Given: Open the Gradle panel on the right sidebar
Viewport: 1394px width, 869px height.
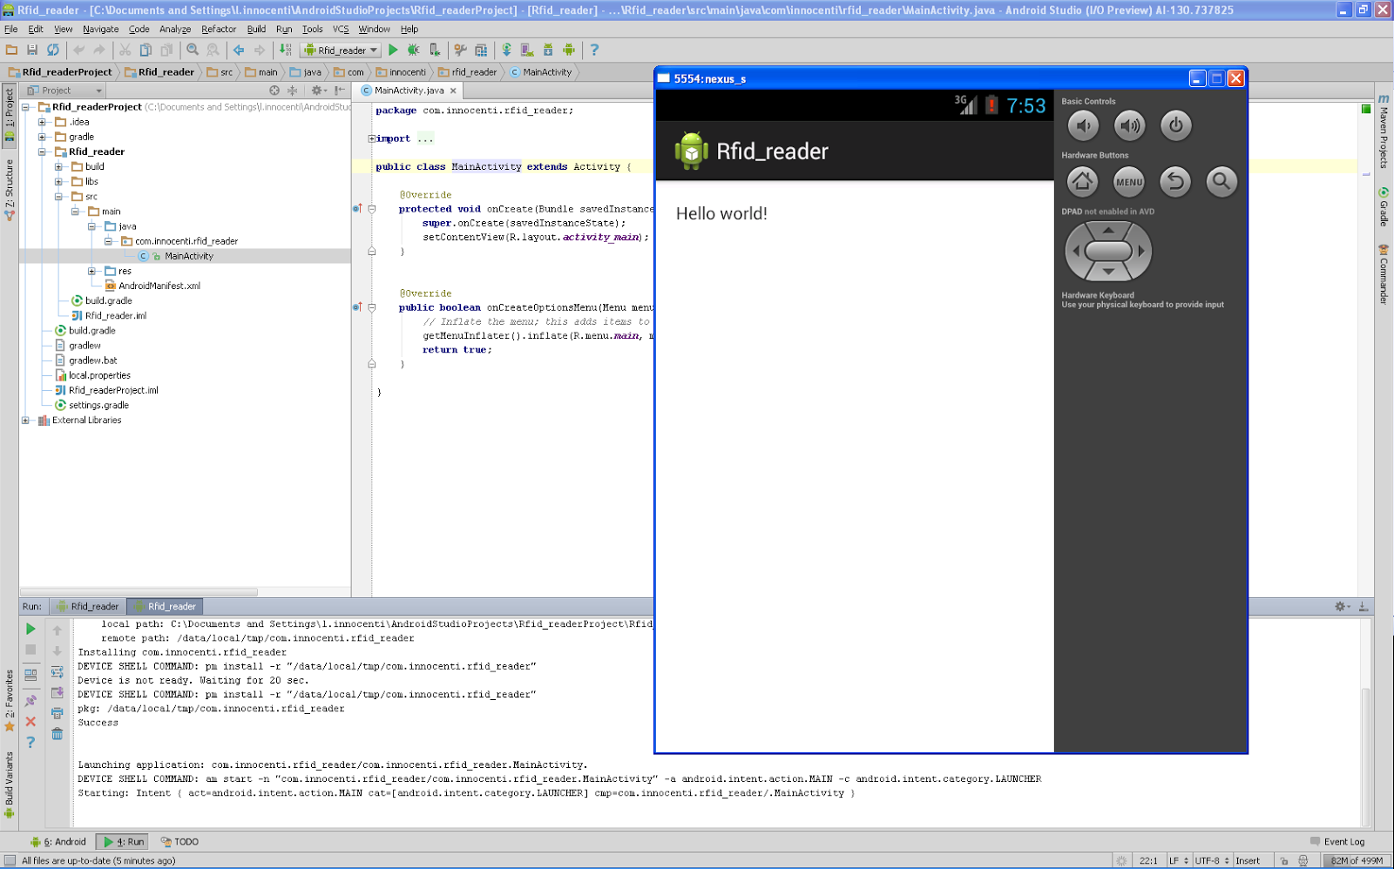Looking at the screenshot, I should coord(1385,193).
